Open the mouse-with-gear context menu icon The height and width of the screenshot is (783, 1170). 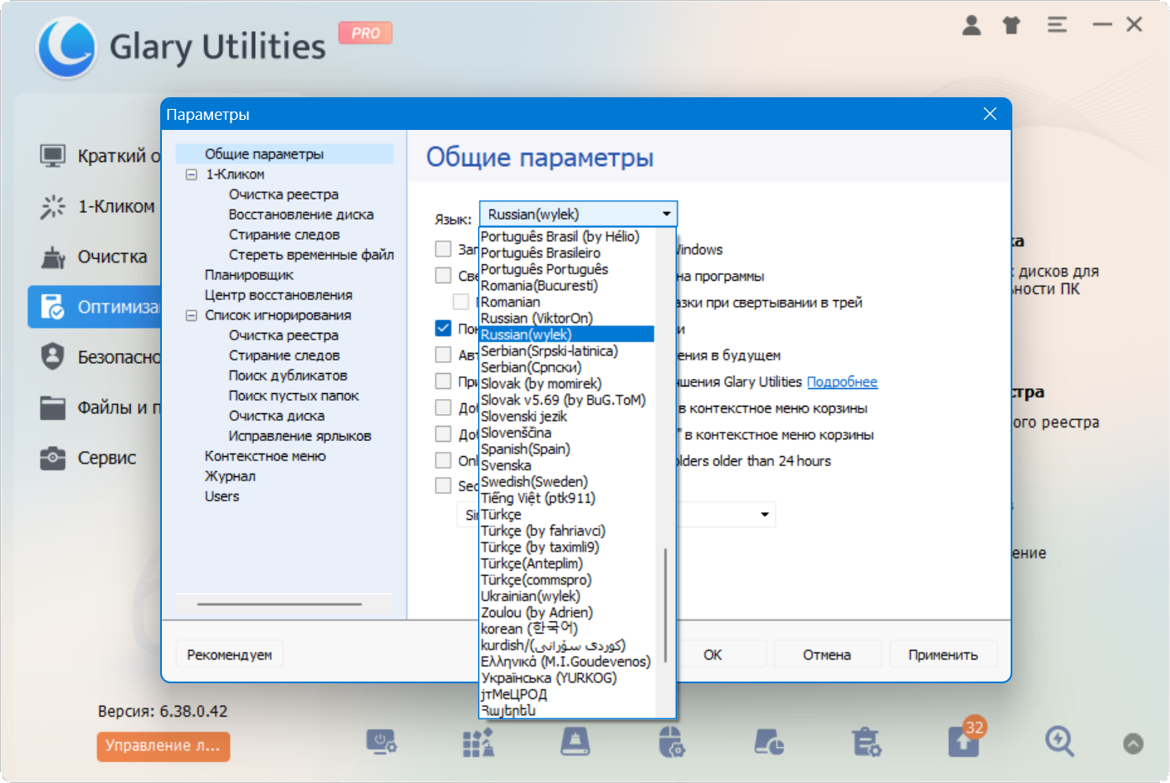coord(672,742)
